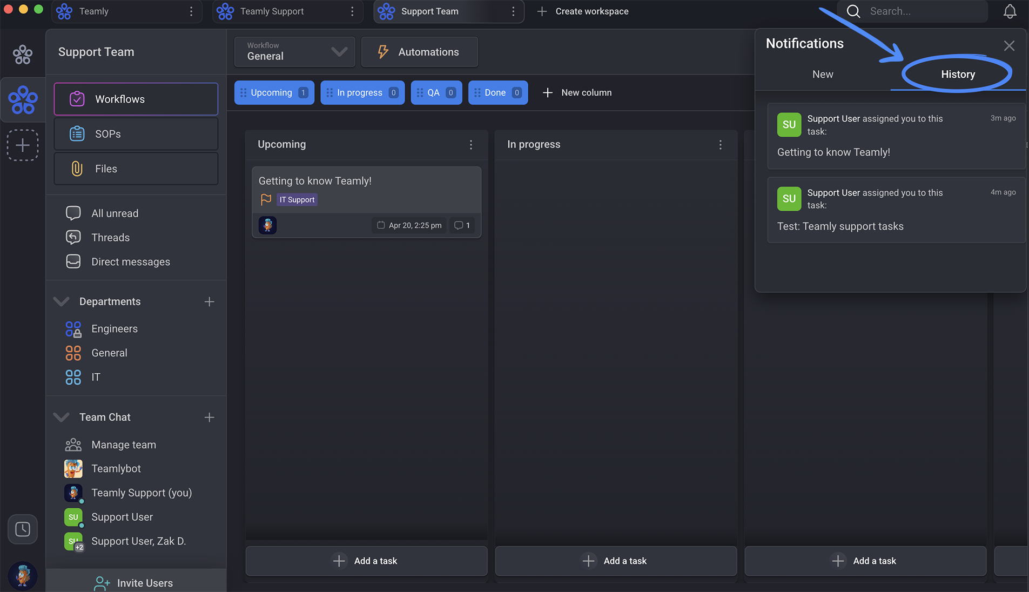Open the Getting to know Teamly! notification
Image resolution: width=1029 pixels, height=592 pixels.
click(x=896, y=136)
